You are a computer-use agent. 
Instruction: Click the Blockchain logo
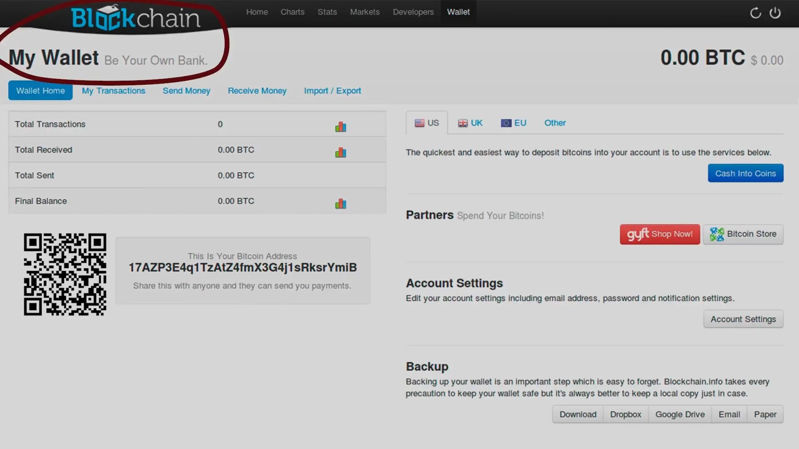[x=135, y=18]
